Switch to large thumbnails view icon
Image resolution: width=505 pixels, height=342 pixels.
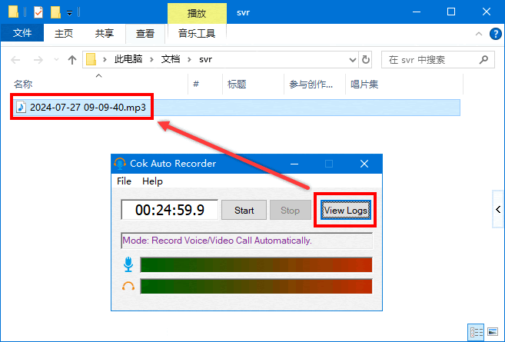[x=493, y=332]
